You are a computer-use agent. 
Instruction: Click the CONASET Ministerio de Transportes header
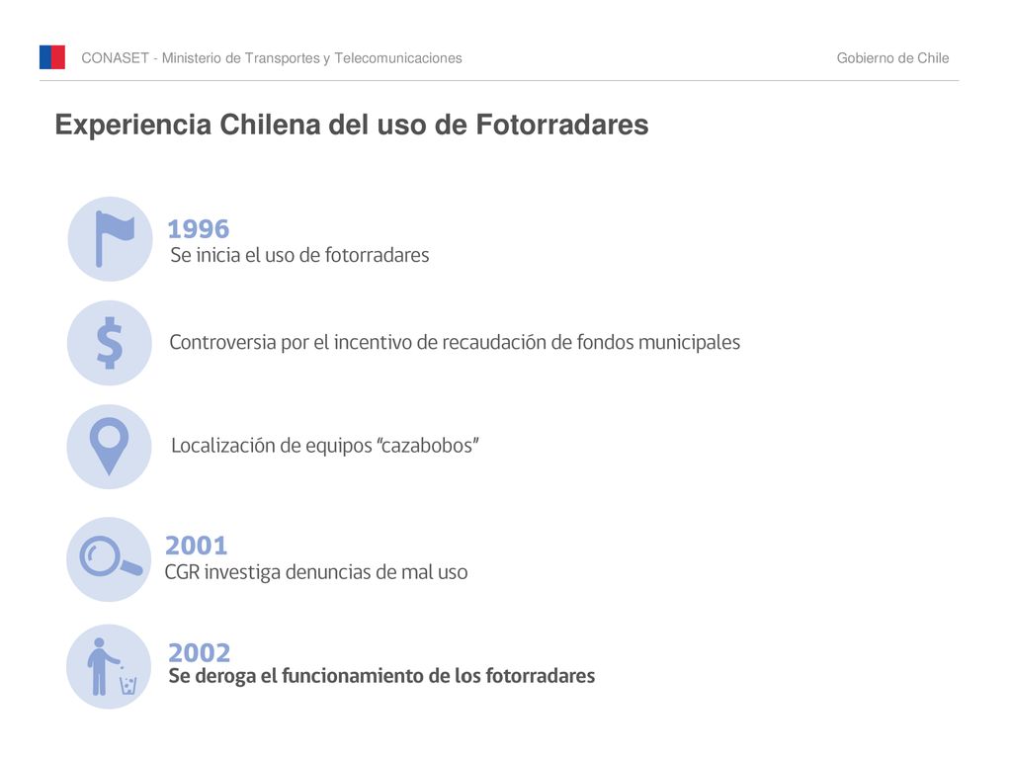coord(272,58)
